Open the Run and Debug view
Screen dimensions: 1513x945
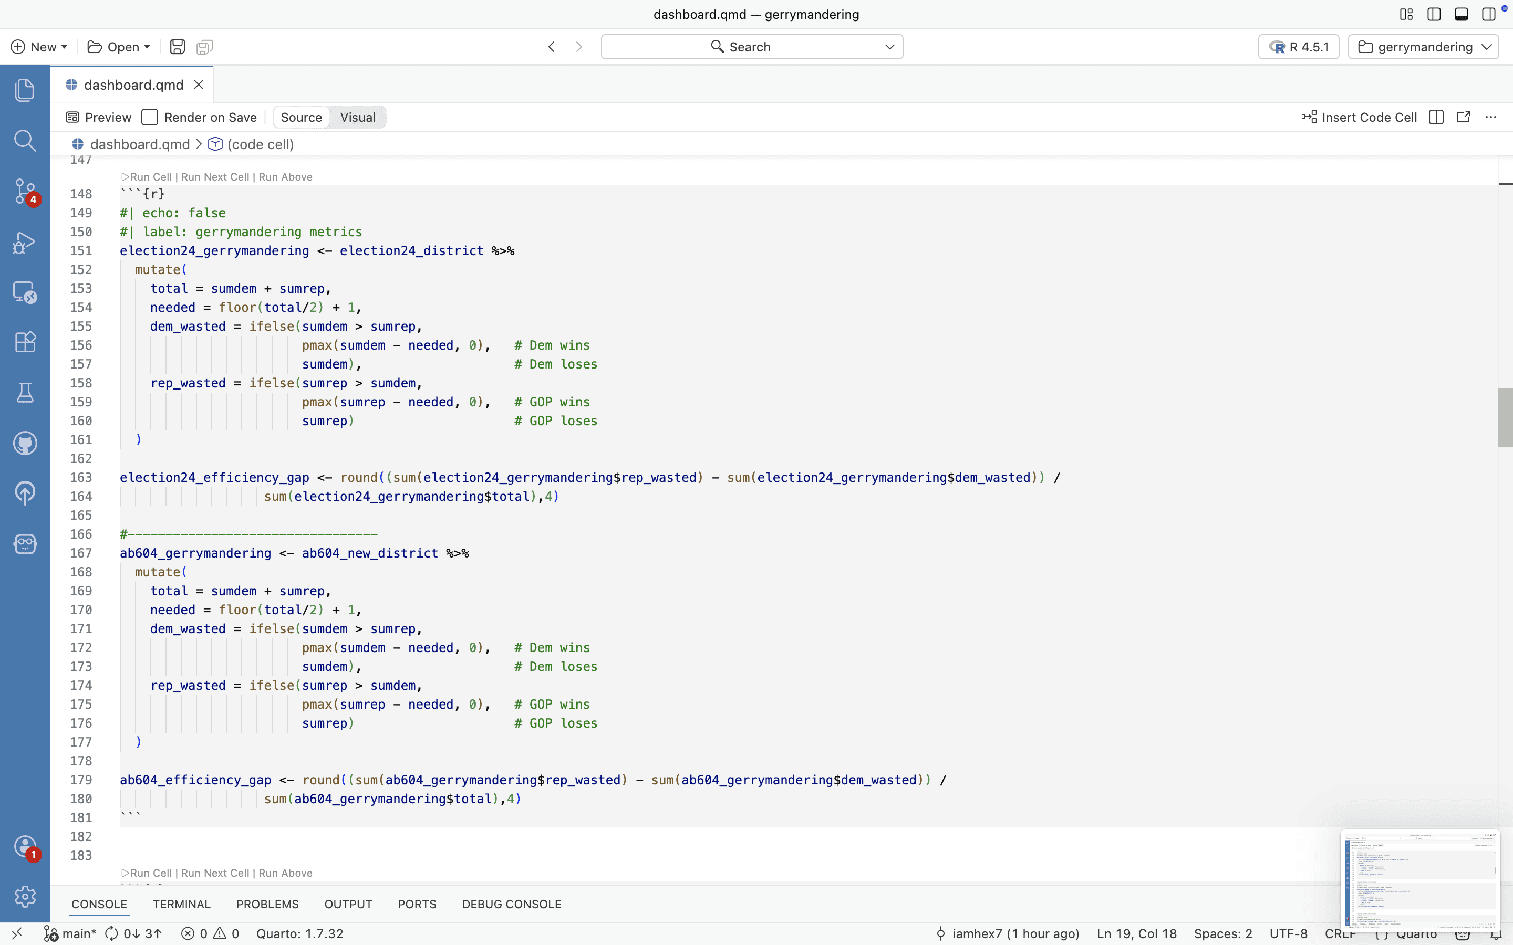[25, 243]
